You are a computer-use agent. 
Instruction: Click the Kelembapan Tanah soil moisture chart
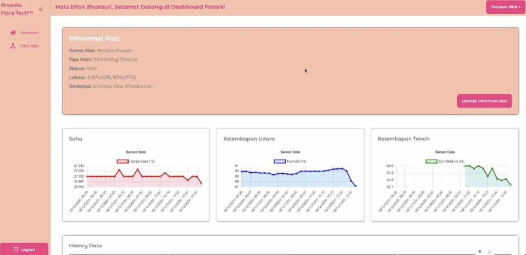(x=445, y=180)
